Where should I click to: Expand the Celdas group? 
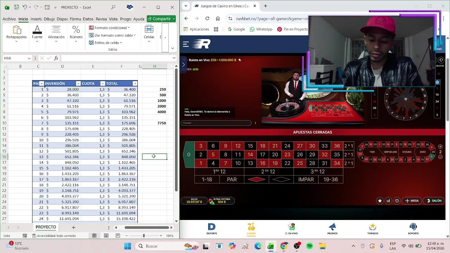coord(149,34)
